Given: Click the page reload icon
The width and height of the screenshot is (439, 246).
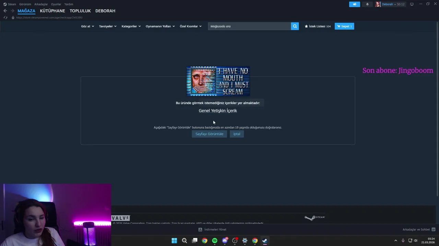Looking at the screenshot, I should (x=5, y=17).
